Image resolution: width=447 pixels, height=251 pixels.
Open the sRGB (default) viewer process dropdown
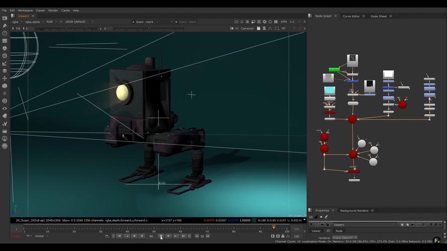tap(79, 22)
